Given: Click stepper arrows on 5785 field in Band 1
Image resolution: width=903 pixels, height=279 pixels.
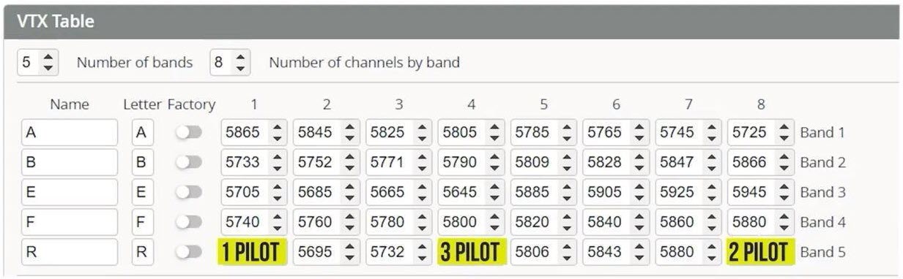Looking at the screenshot, I should [567, 133].
